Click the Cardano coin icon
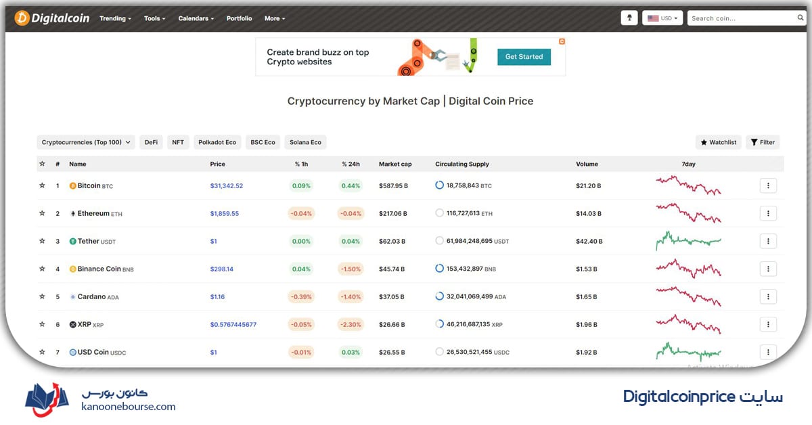 coord(73,297)
